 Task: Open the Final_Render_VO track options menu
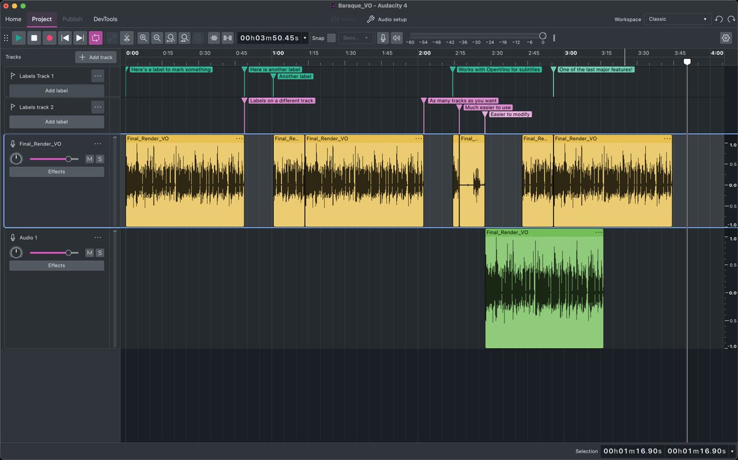(97, 144)
